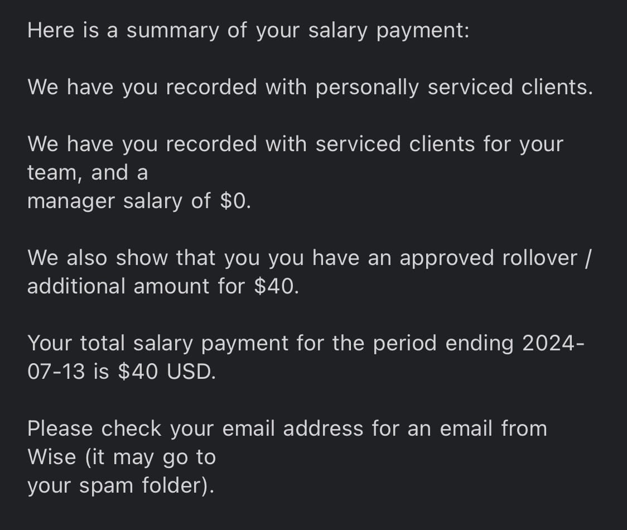Select the '$40 USD.' total amount

167,372
